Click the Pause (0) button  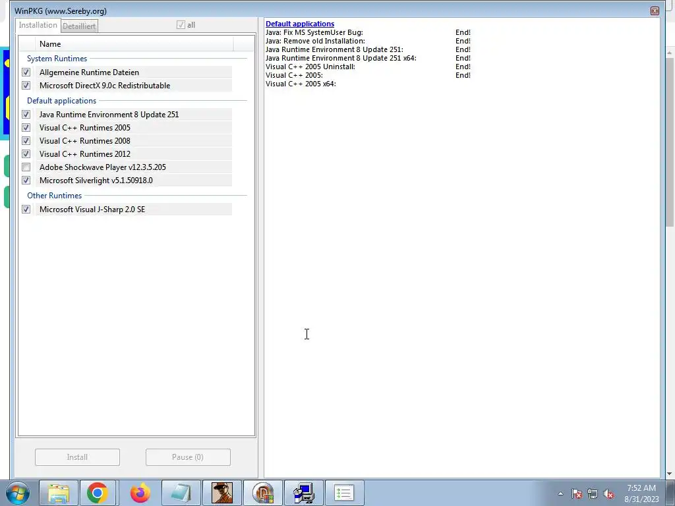(x=188, y=457)
